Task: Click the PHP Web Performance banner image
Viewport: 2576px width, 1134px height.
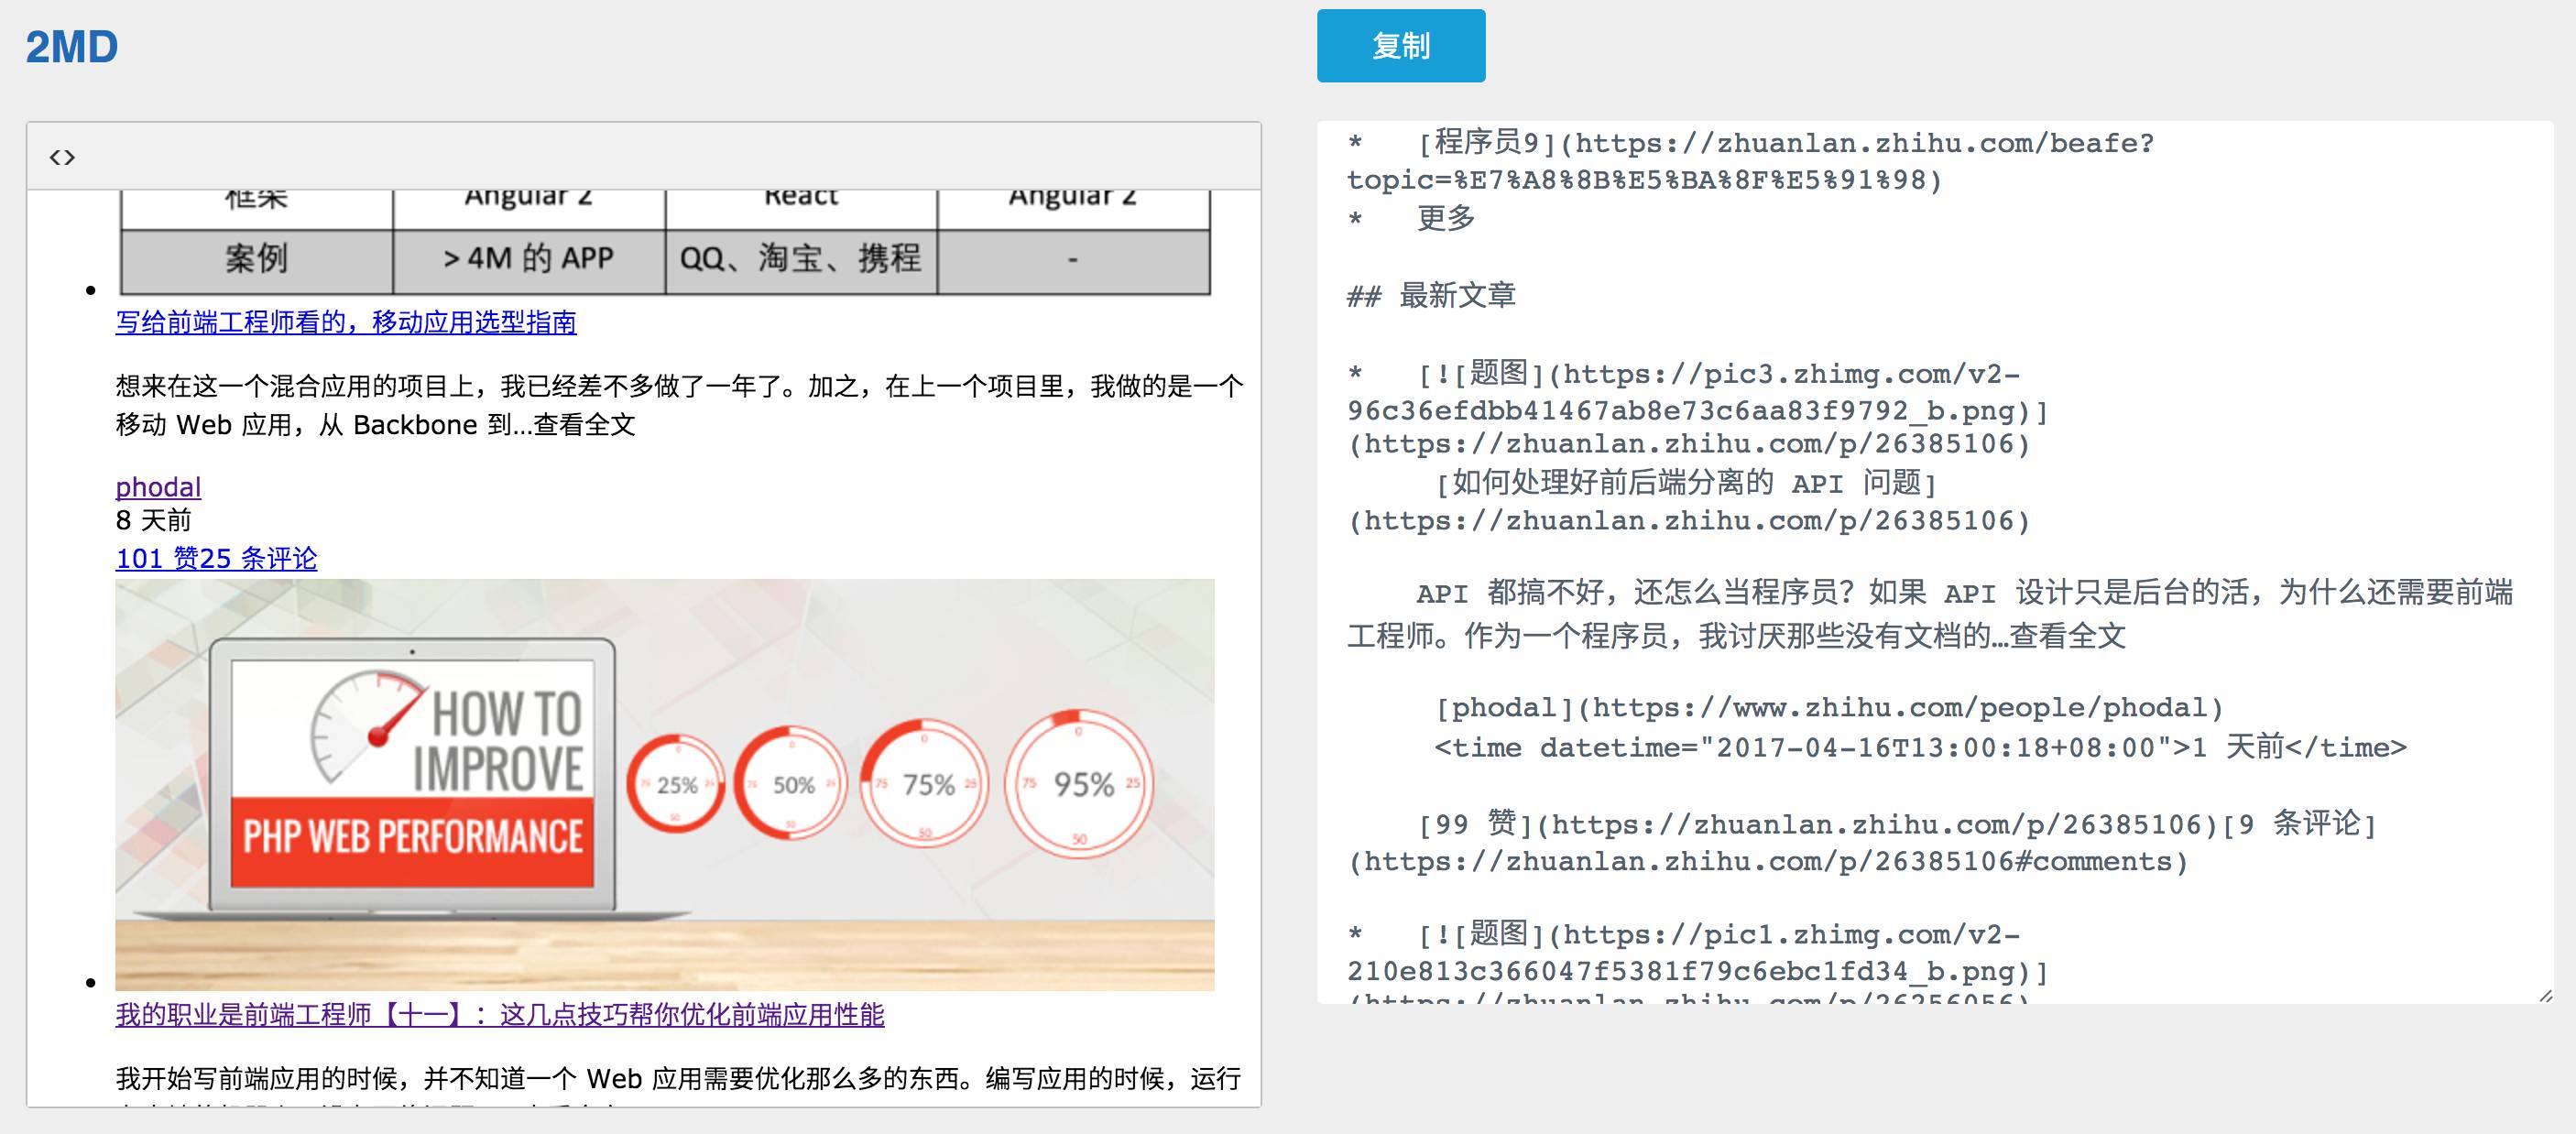Action: coord(665,785)
